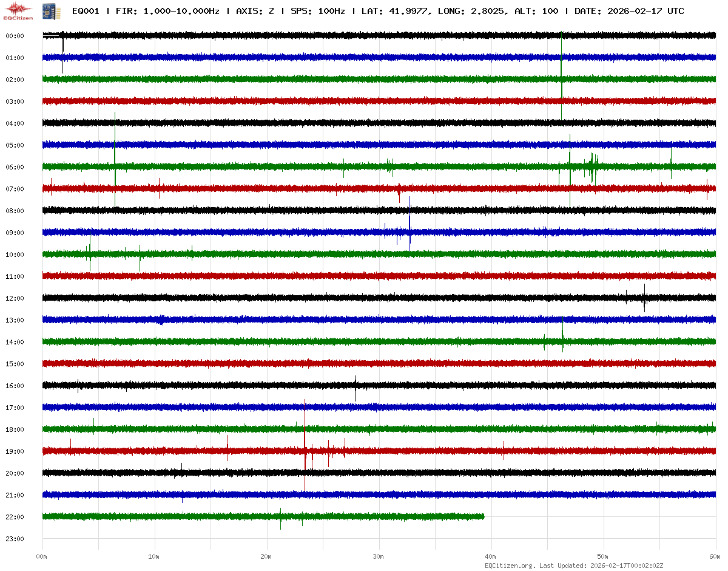Click the sensor board icon beside logo
The image size is (728, 571).
47,11
